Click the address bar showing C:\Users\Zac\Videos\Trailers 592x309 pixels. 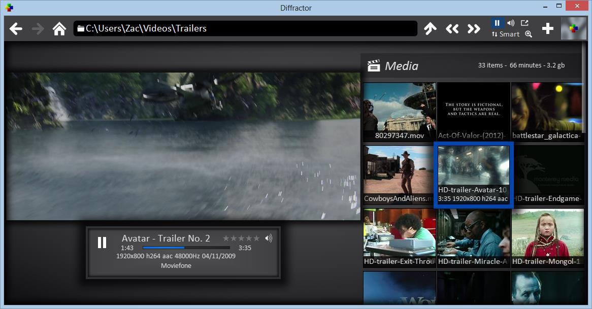(x=245, y=28)
